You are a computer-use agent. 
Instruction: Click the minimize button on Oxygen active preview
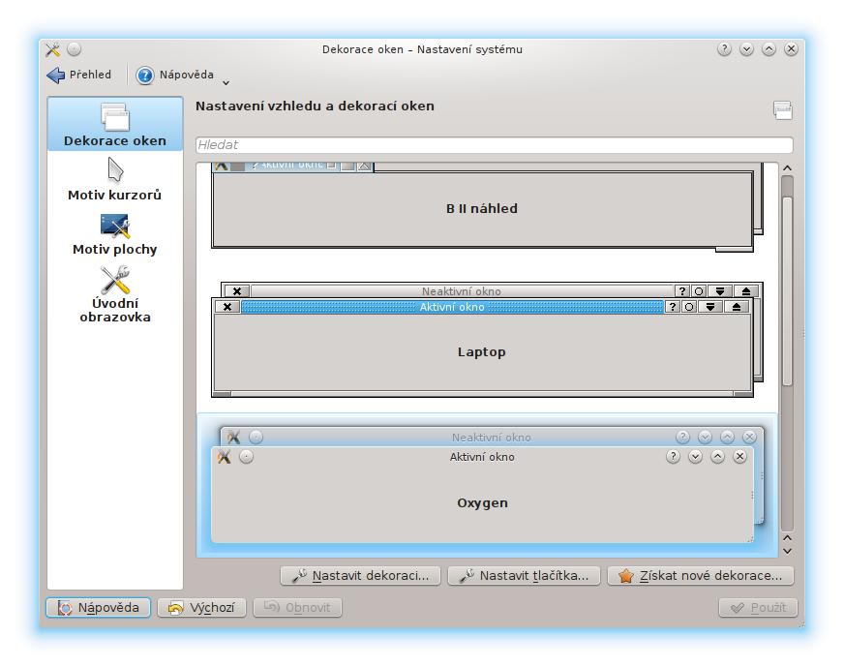click(x=696, y=457)
